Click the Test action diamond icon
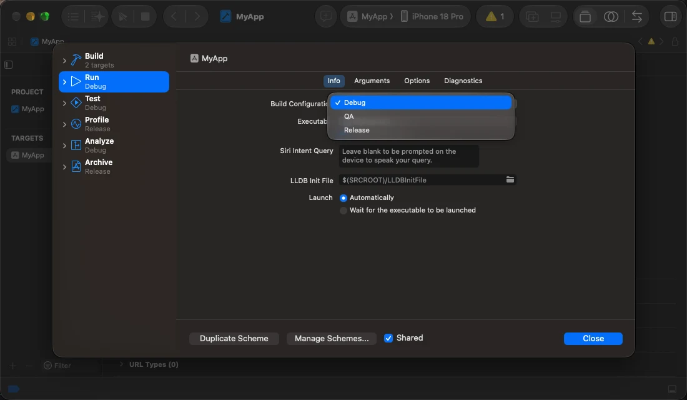This screenshot has height=400, width=687. pyautogui.click(x=76, y=102)
